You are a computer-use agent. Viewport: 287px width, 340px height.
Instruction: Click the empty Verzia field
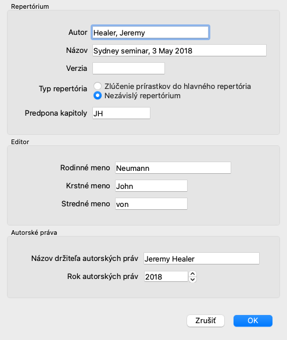click(x=128, y=69)
